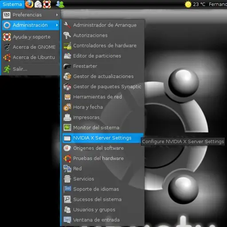Open Soporte de idiomas

103,189
